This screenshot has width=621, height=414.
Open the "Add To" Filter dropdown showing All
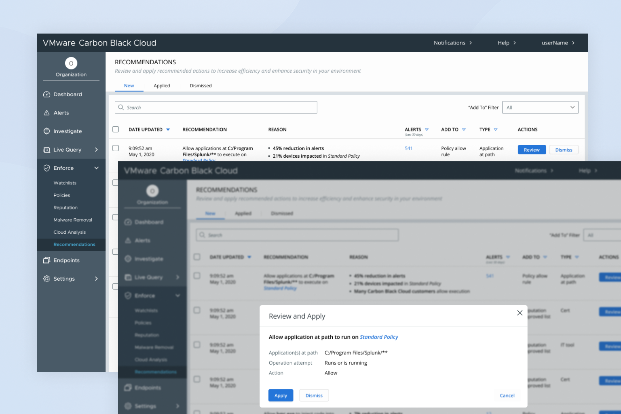[x=540, y=107]
